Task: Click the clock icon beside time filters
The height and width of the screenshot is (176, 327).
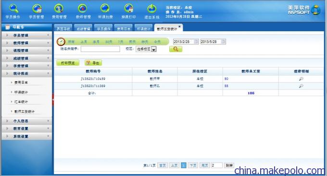Action: (x=61, y=42)
